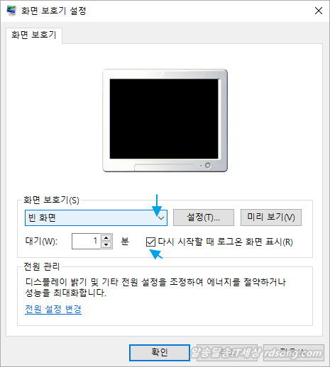Viewport: 330px width, 367px height.
Task: Preview the screen saver via 미리 보기(V)
Action: [x=271, y=218]
